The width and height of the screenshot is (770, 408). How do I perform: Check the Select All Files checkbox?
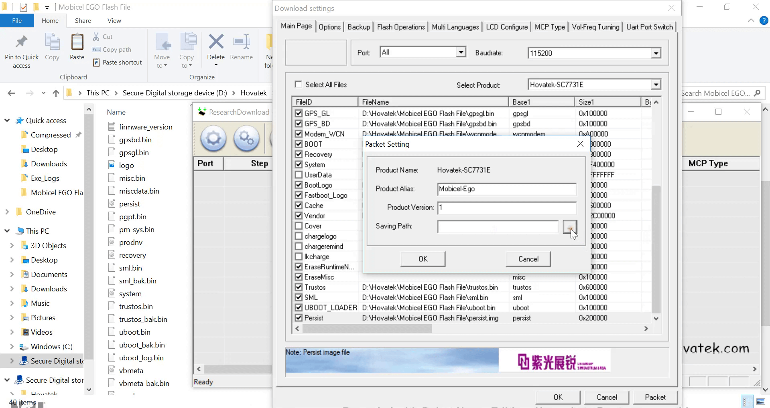pos(298,84)
